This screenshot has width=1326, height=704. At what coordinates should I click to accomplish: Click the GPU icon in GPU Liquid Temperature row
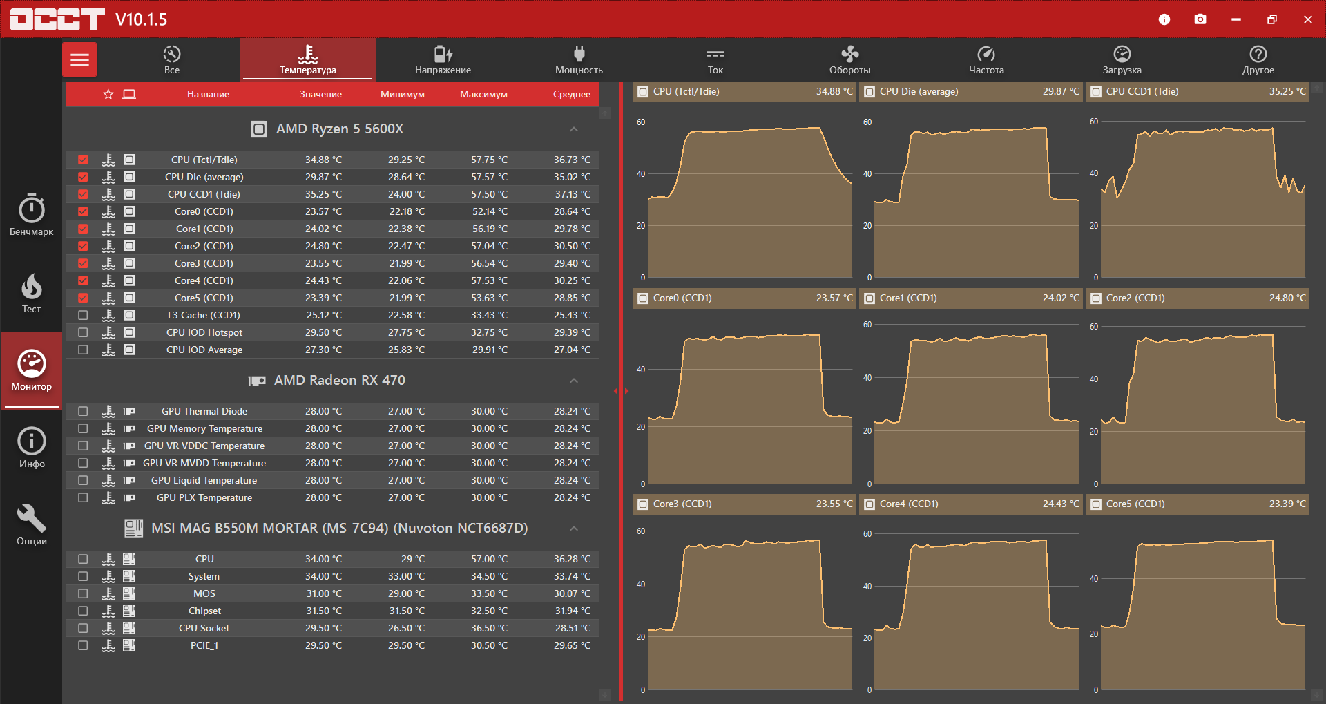point(129,480)
